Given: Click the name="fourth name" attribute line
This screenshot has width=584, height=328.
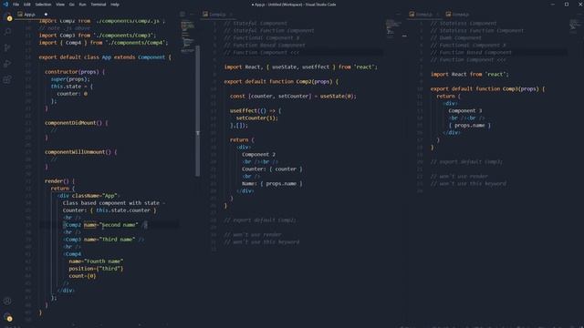Looking at the screenshot, I should pos(96,261).
